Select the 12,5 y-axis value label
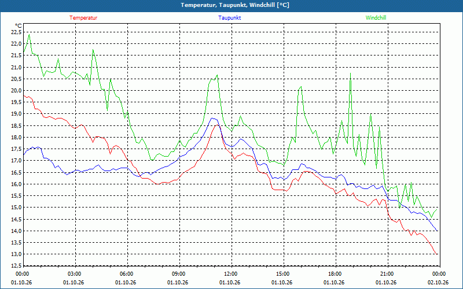This screenshot has width=463, height=289. [x=16, y=266]
